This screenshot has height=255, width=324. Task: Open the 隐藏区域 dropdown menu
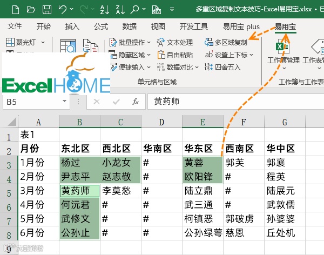pos(130,55)
